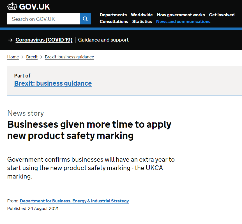Viewport: 242px width, 224px height.
Task: Visit the Consultations section
Action: 114,22
